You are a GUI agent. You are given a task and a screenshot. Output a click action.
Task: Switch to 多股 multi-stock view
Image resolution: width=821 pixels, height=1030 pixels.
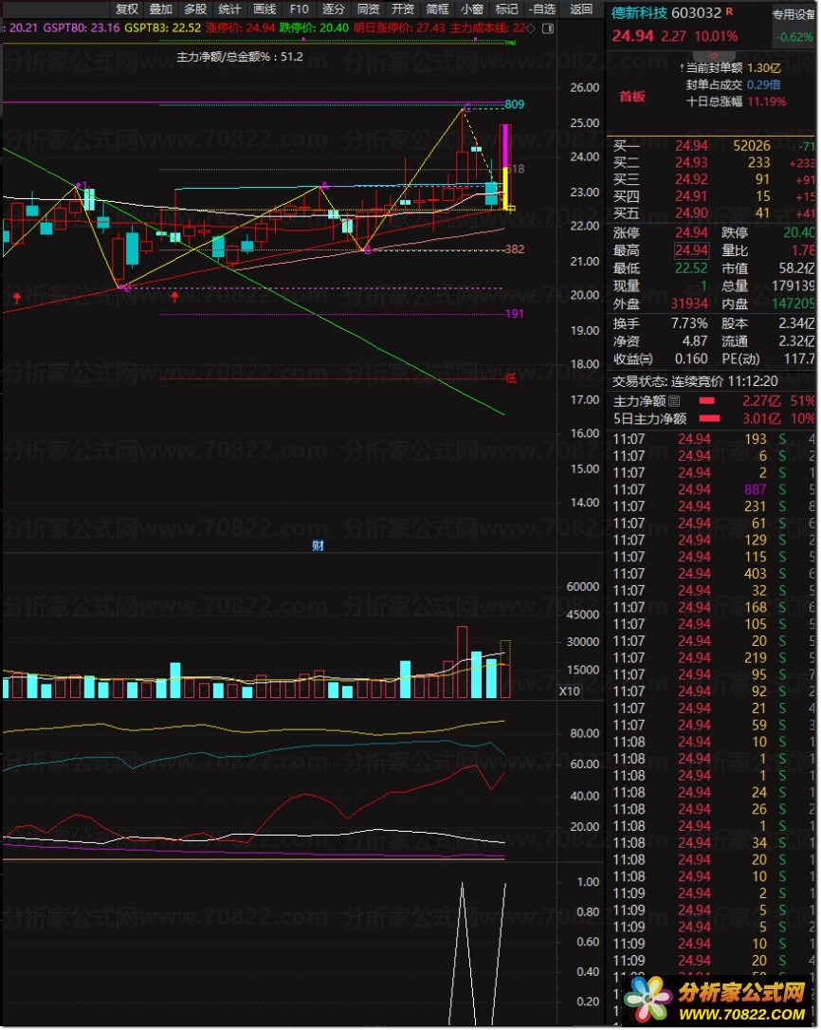pyautogui.click(x=195, y=9)
